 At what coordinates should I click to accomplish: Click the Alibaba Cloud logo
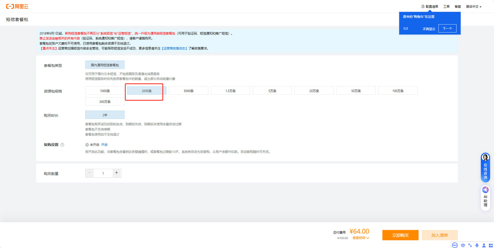point(17,6)
